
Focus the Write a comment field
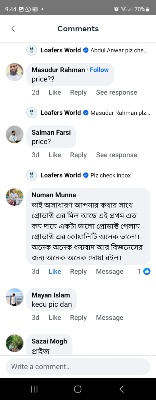(x=78, y=367)
